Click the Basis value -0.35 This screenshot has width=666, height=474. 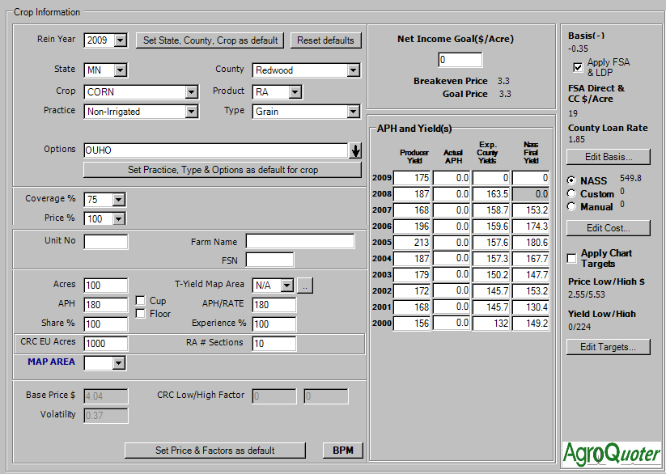tap(578, 49)
